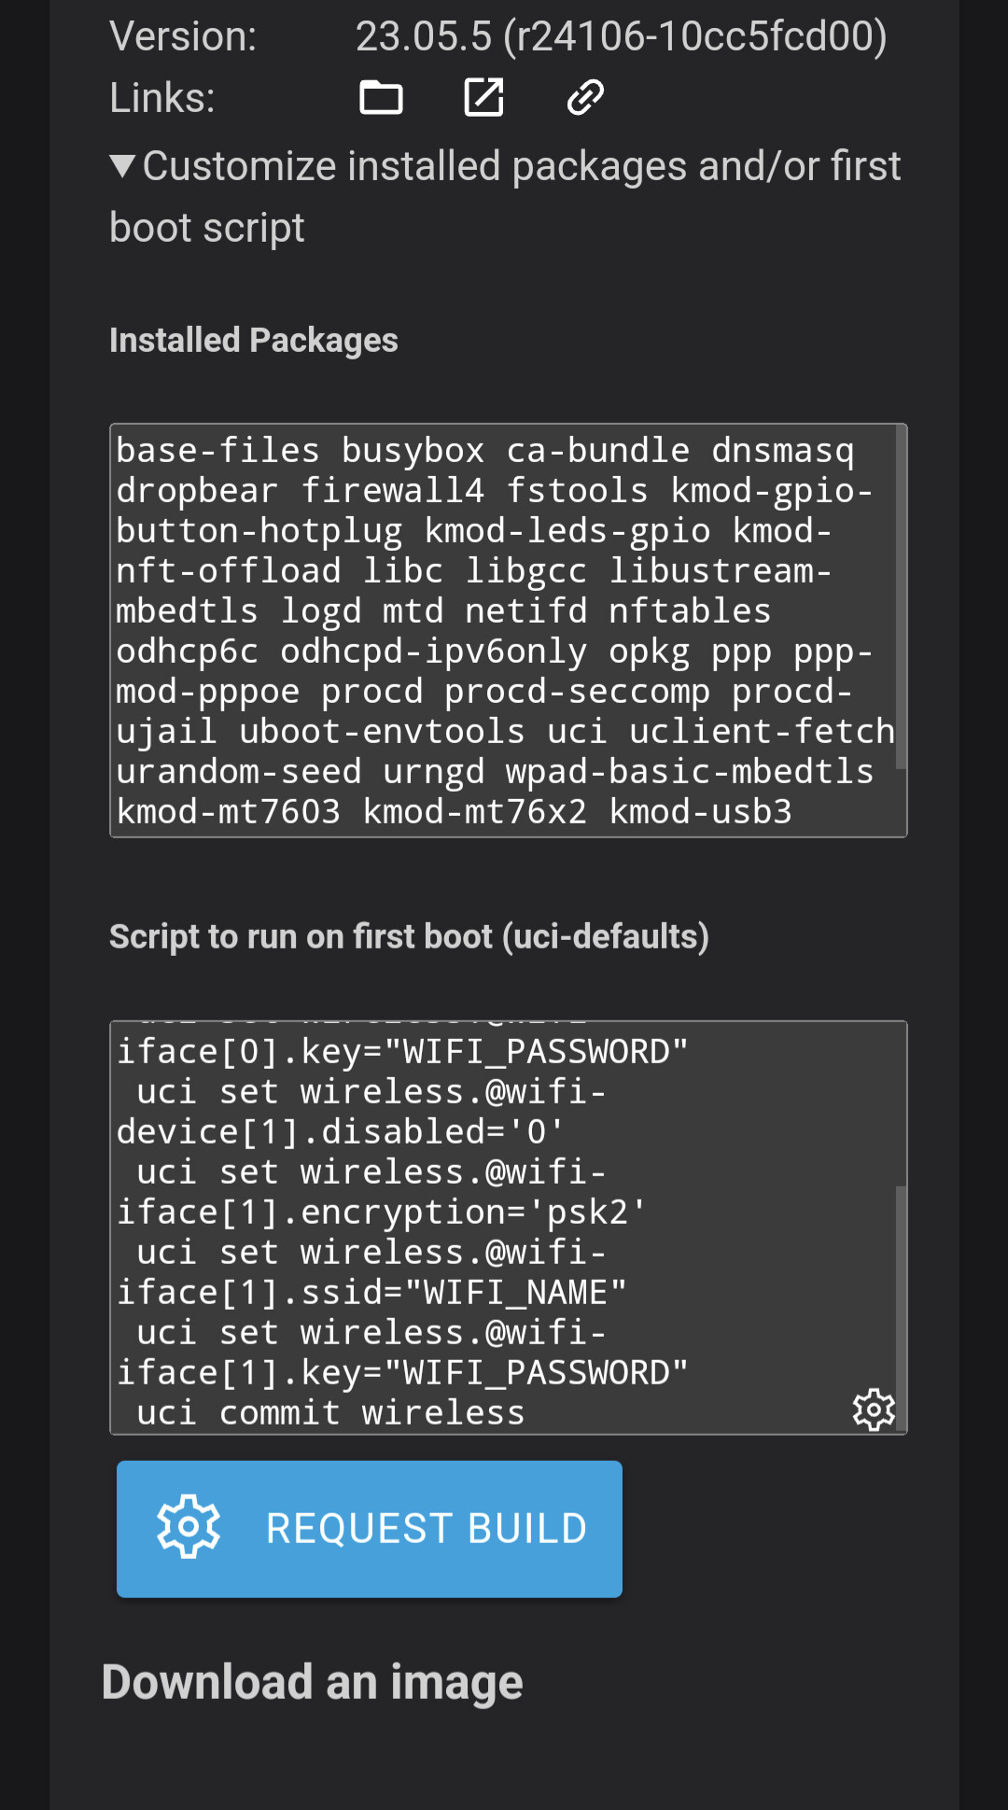Click 'dnsmasq' in the package list
The height and width of the screenshot is (1810, 1008).
782,451
